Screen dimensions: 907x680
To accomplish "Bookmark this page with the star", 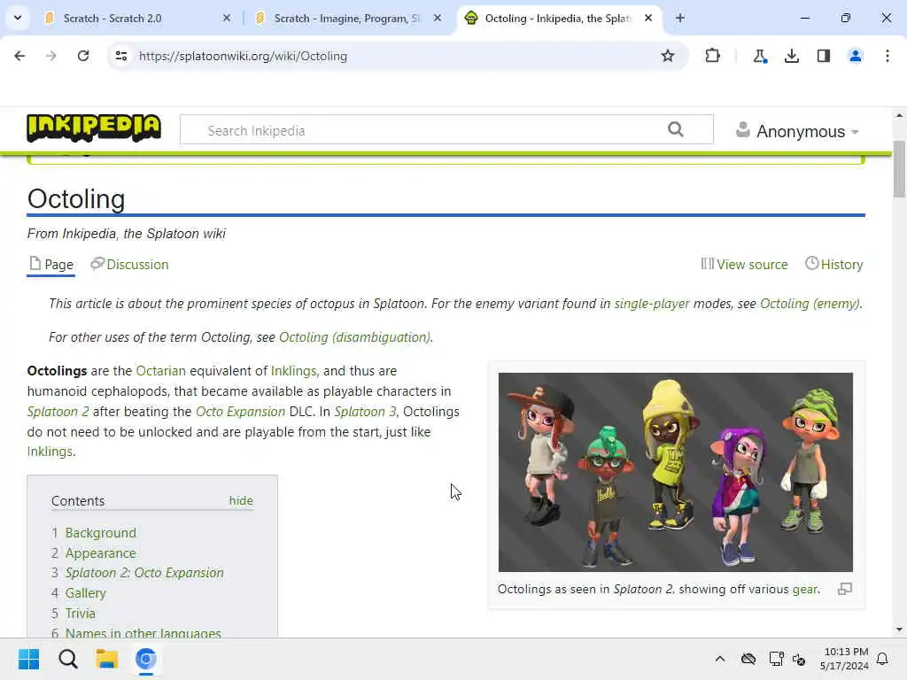I will pyautogui.click(x=668, y=56).
